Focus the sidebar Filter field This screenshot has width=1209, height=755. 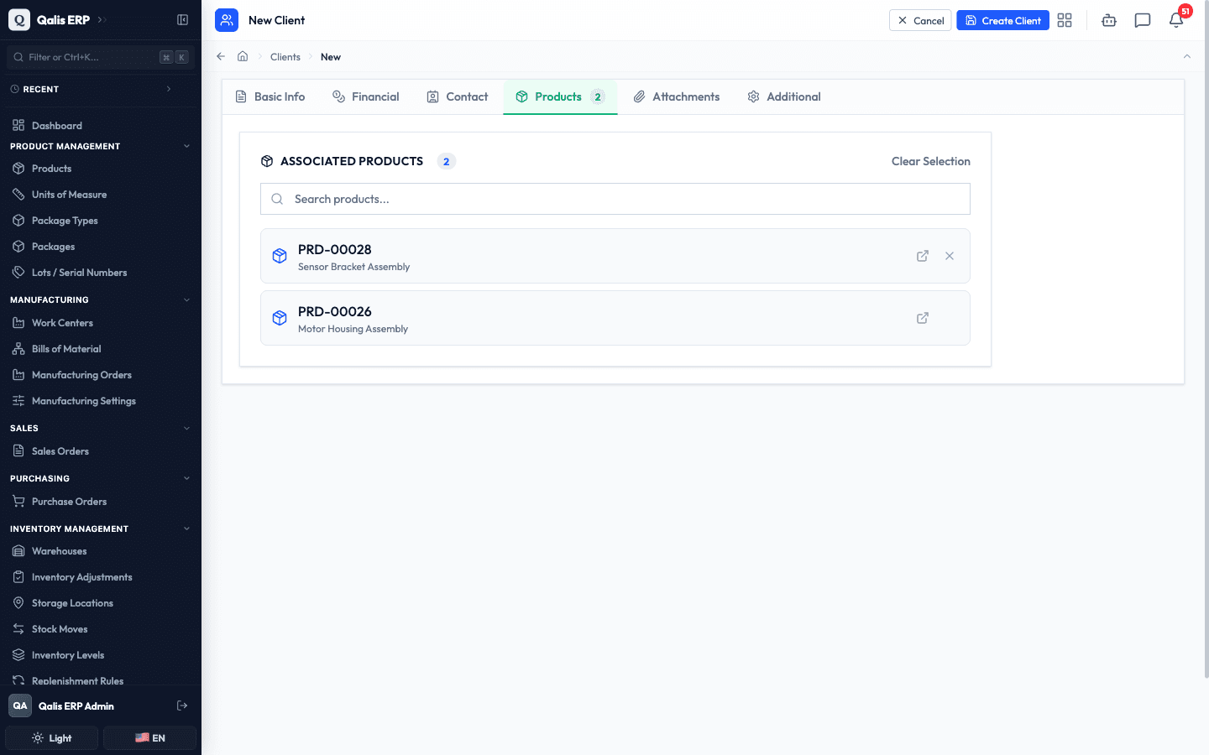[101, 57]
